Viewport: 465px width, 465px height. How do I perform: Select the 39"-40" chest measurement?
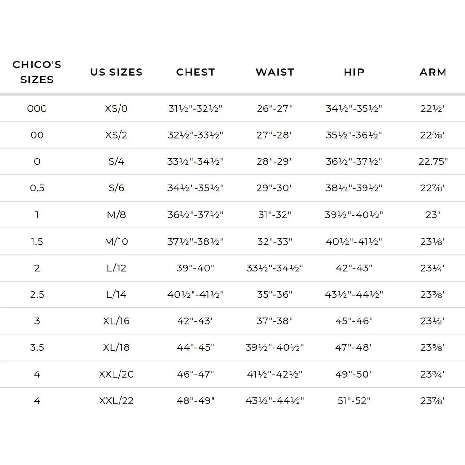195,268
